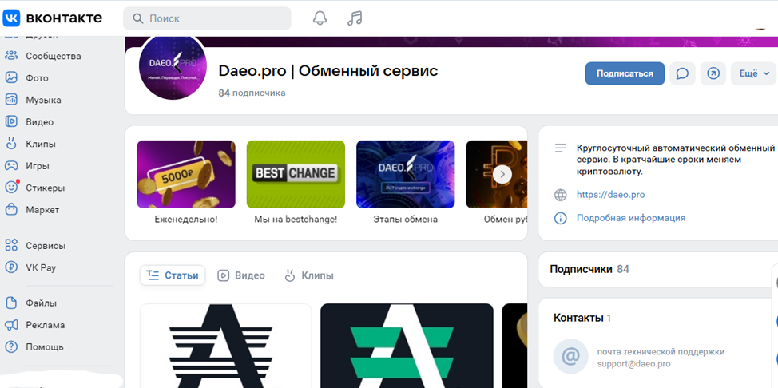Switch to the Статьи tab
Image resolution: width=778 pixels, height=388 pixels.
click(x=173, y=275)
